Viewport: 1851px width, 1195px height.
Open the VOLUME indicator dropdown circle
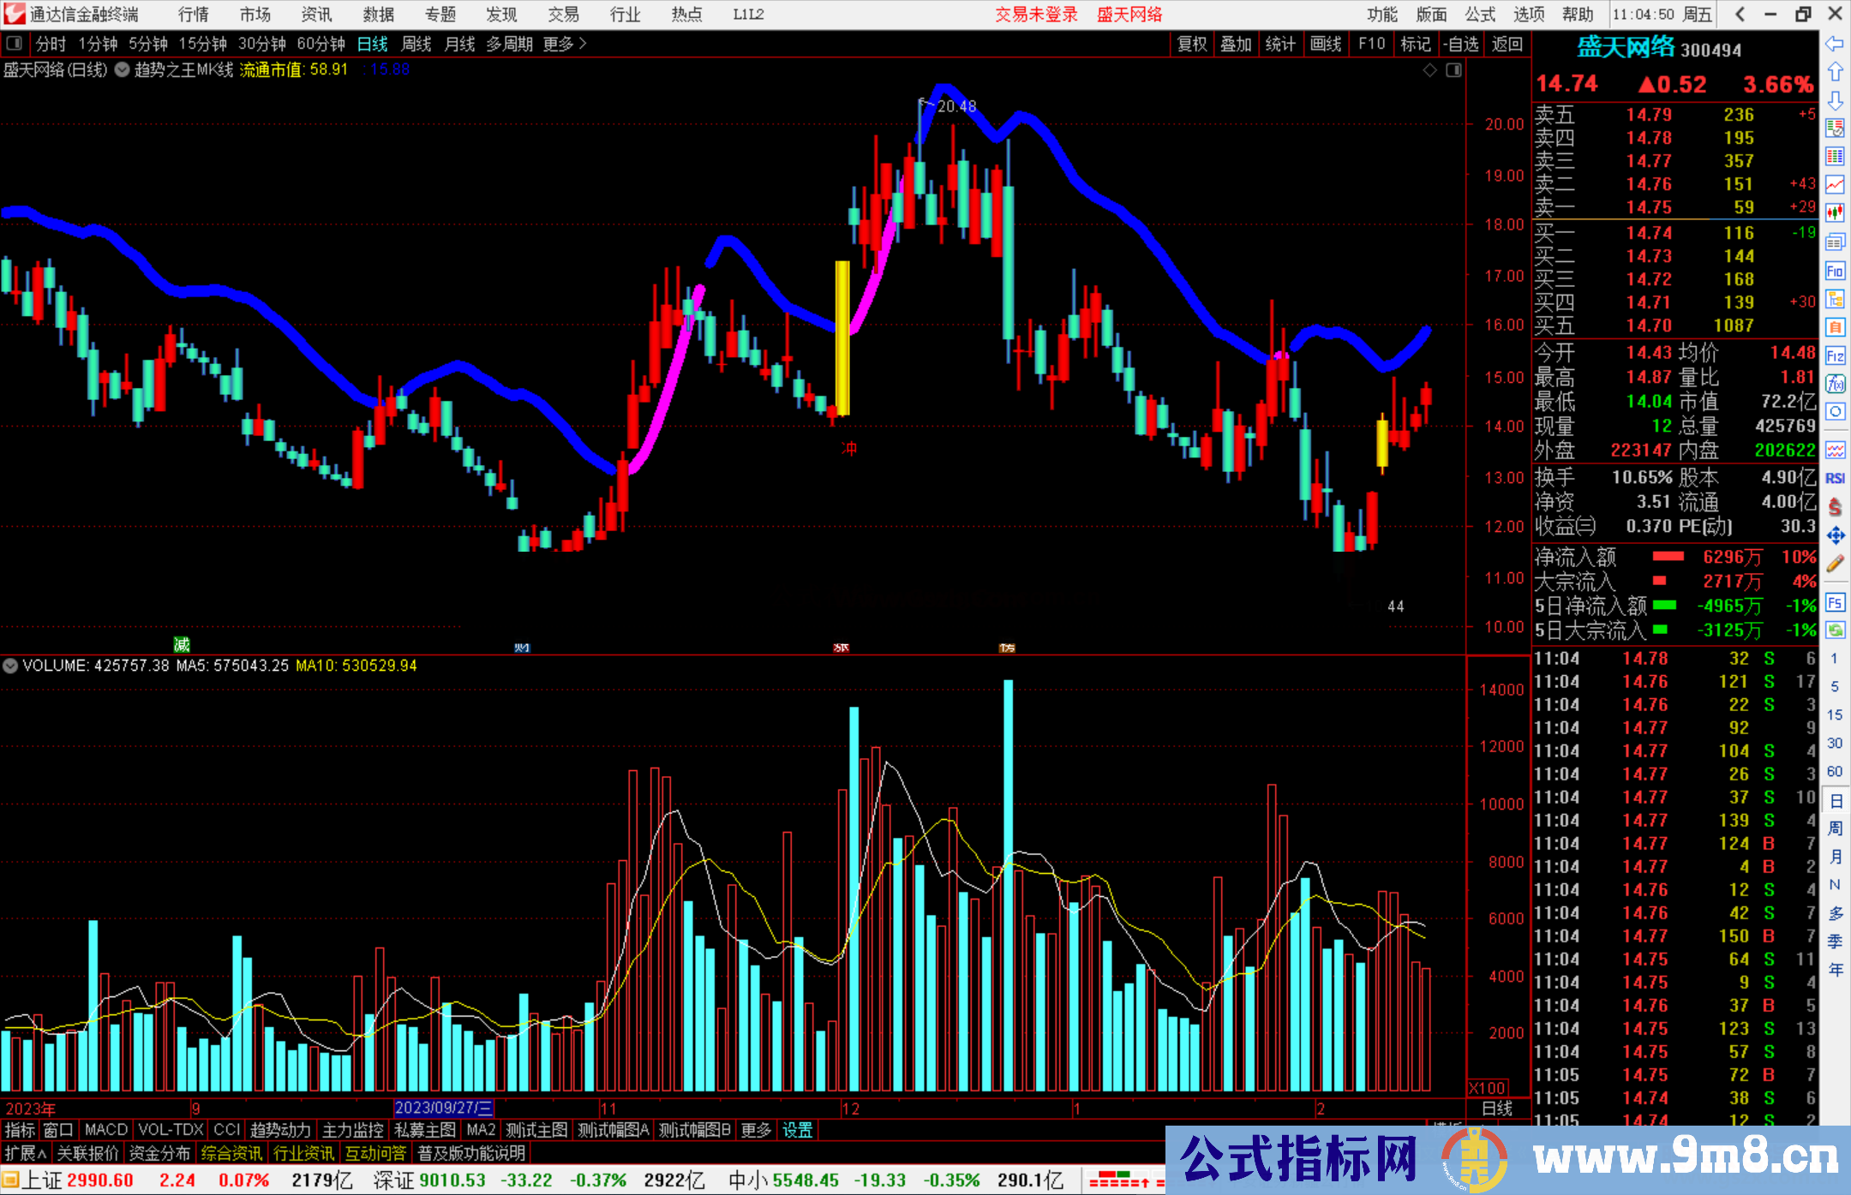pyautogui.click(x=10, y=666)
